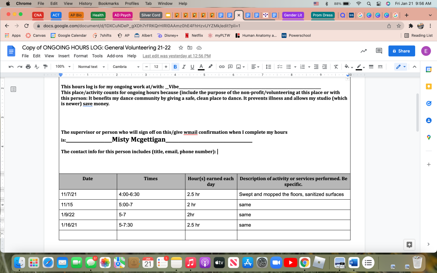437x273 pixels.
Task: Open line and paragraph spacing options
Action: (x=269, y=67)
